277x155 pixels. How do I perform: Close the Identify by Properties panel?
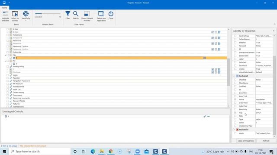tap(274, 31)
